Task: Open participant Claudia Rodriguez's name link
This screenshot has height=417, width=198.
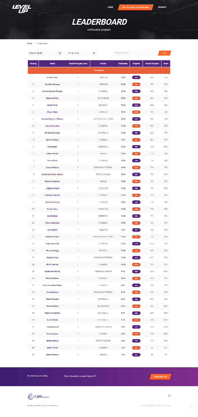Action: coord(52,84)
